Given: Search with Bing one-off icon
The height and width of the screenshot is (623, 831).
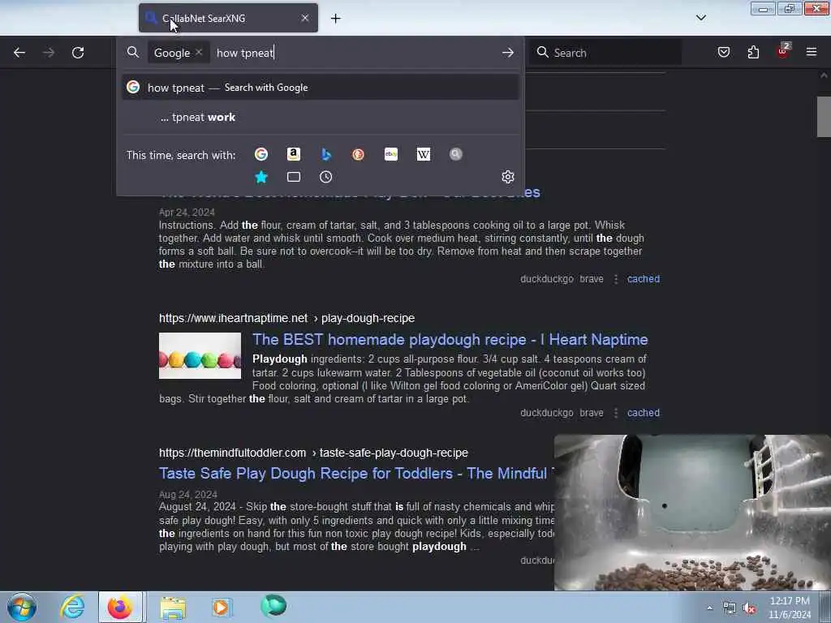Looking at the screenshot, I should [x=326, y=154].
